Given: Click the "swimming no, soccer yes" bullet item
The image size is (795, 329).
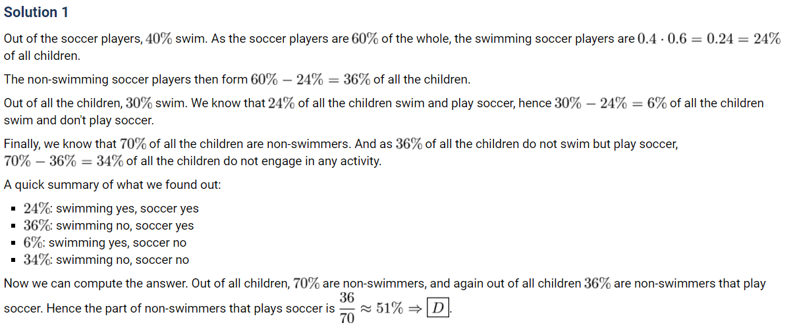Looking at the screenshot, I should [x=125, y=226].
